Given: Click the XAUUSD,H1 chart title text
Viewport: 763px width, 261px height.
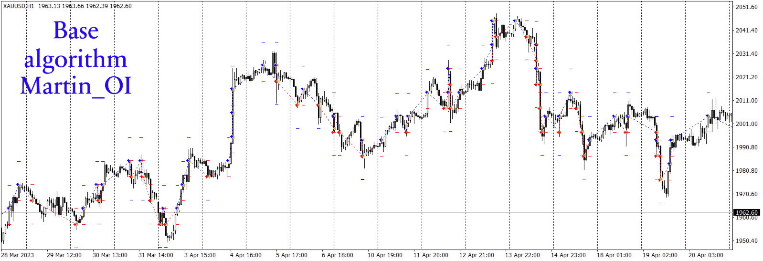Looking at the screenshot, I should pos(19,6).
